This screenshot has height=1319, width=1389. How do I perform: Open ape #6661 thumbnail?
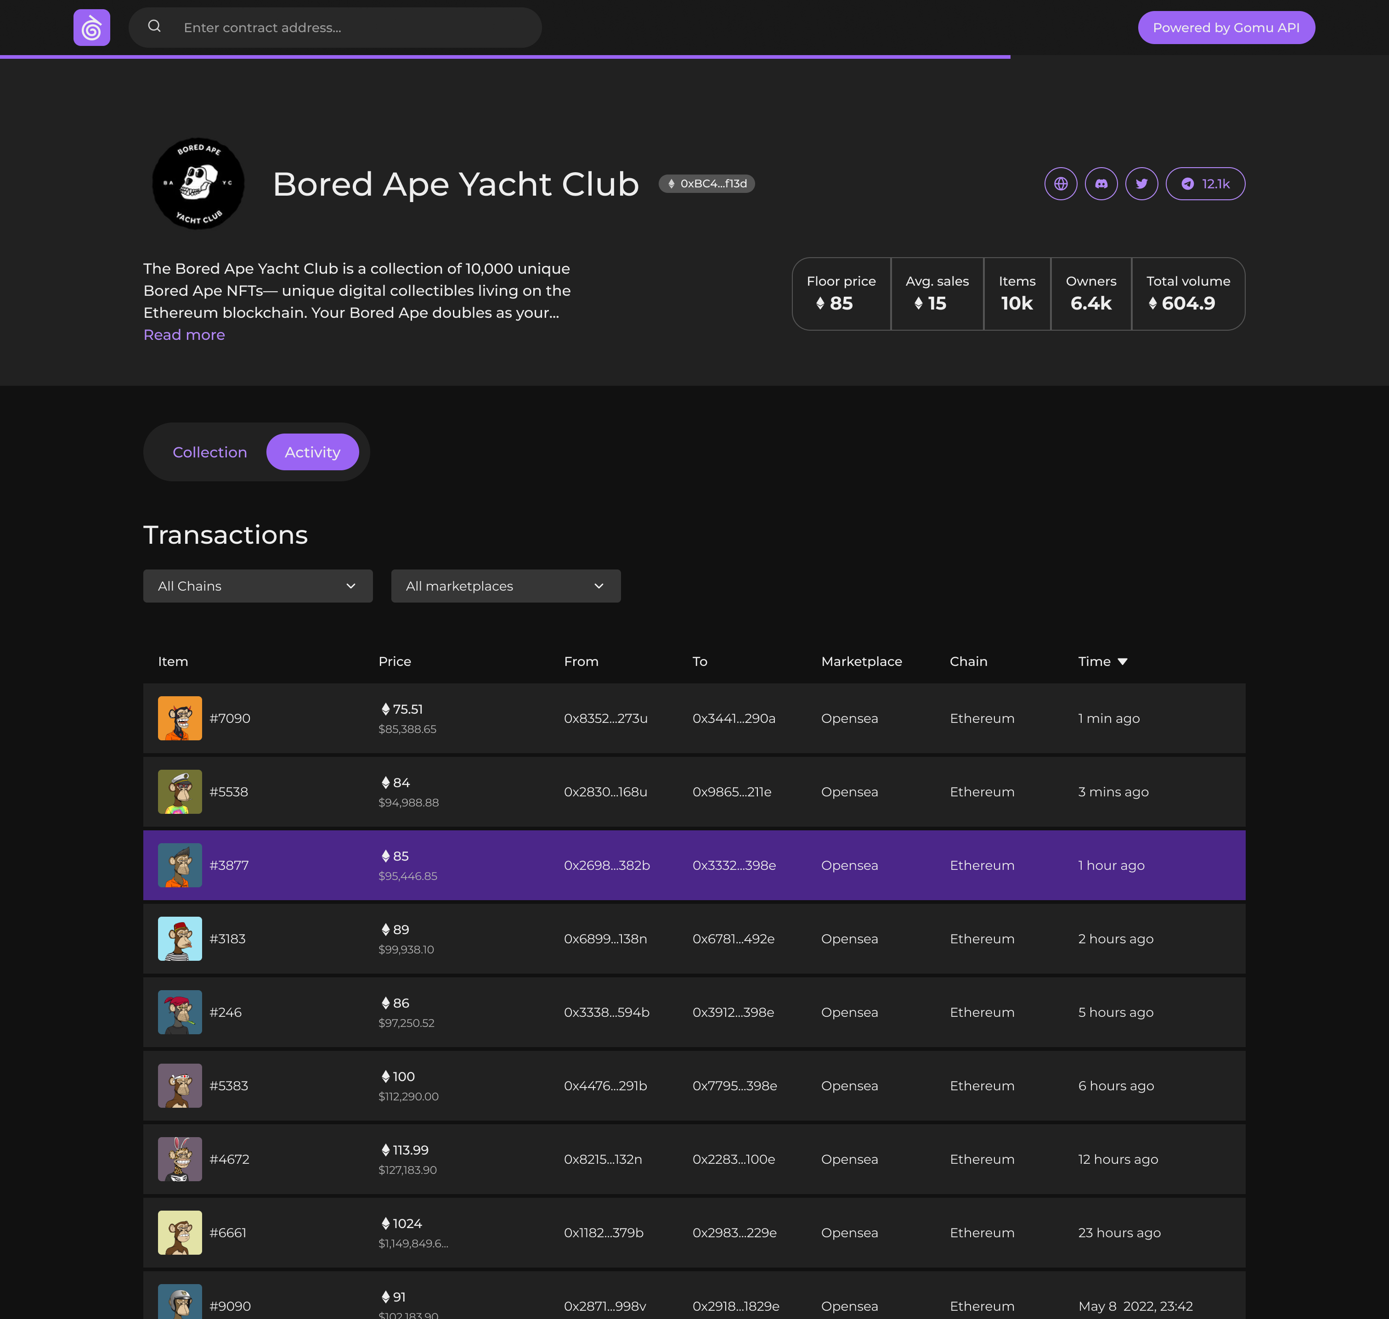[180, 1233]
